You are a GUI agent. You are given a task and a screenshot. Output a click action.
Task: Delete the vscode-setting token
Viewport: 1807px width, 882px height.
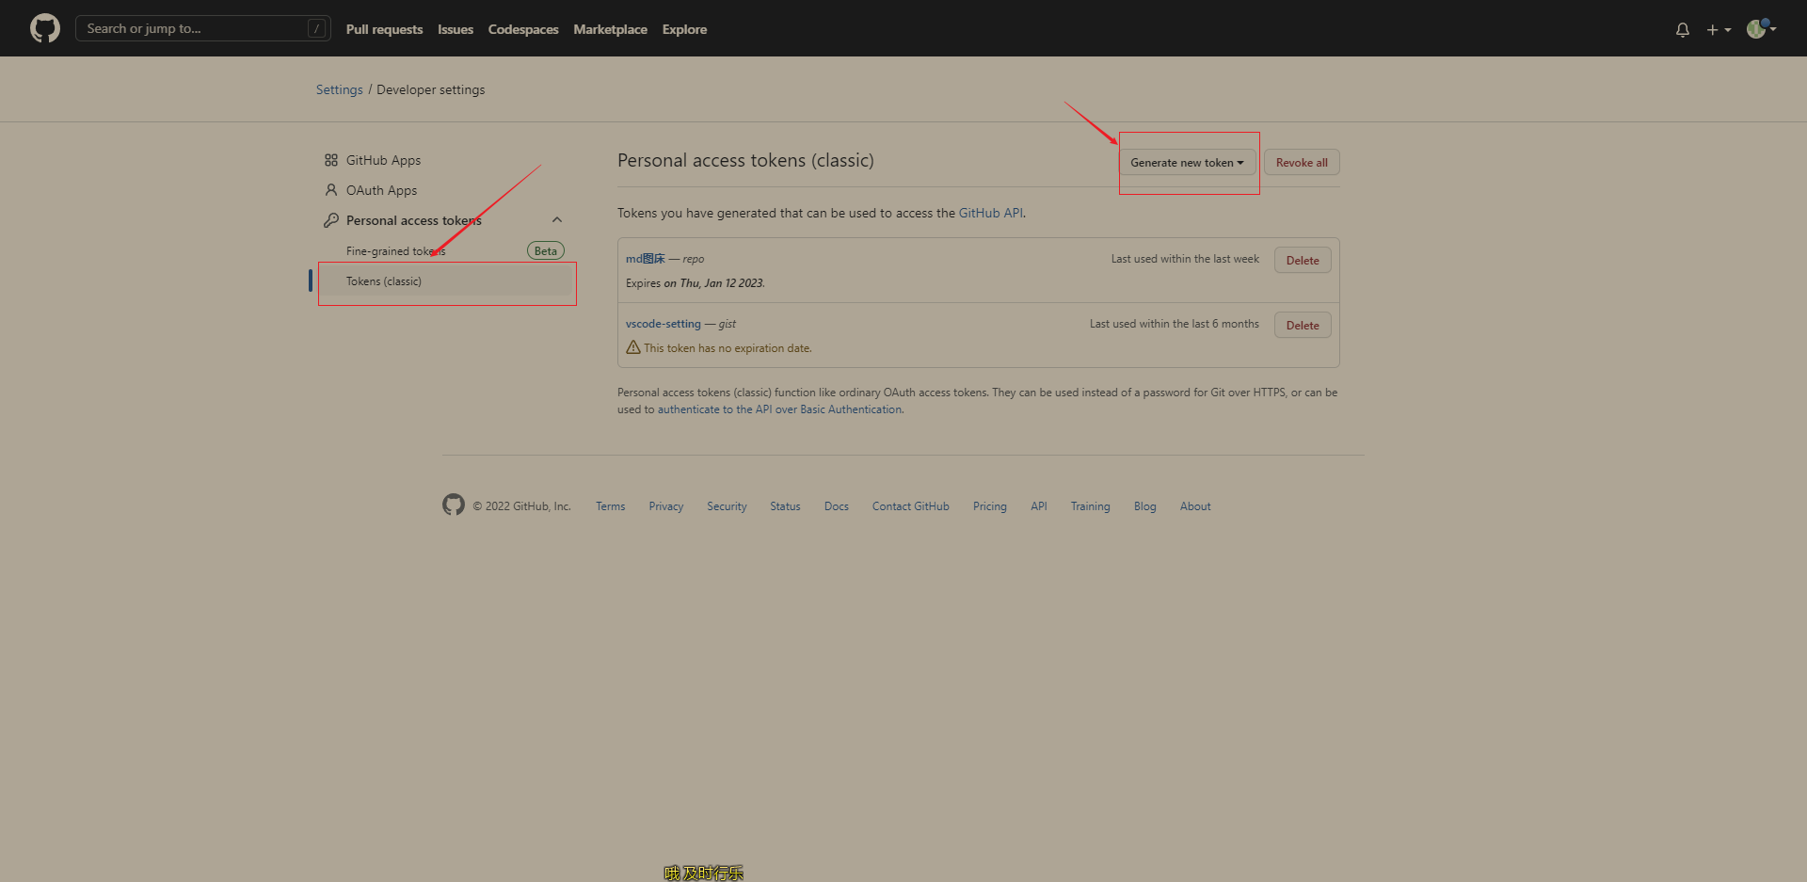coord(1303,326)
